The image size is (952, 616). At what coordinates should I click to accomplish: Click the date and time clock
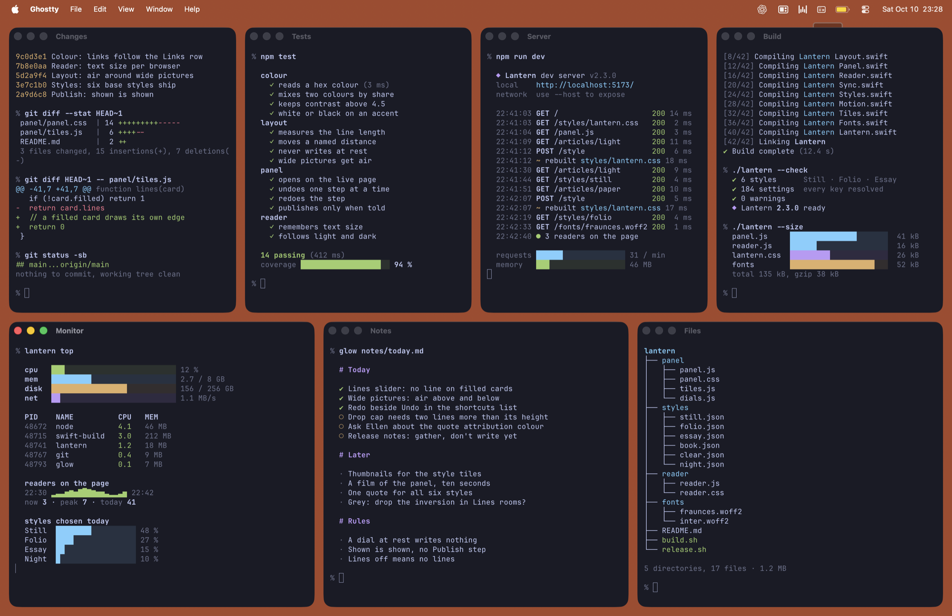pyautogui.click(x=912, y=9)
